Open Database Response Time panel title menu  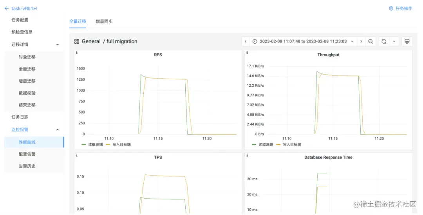point(328,158)
